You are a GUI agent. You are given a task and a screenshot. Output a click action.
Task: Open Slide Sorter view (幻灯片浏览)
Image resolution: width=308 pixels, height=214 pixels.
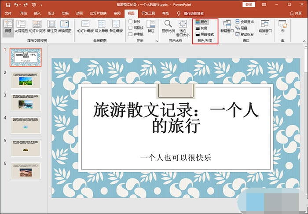click(36, 26)
